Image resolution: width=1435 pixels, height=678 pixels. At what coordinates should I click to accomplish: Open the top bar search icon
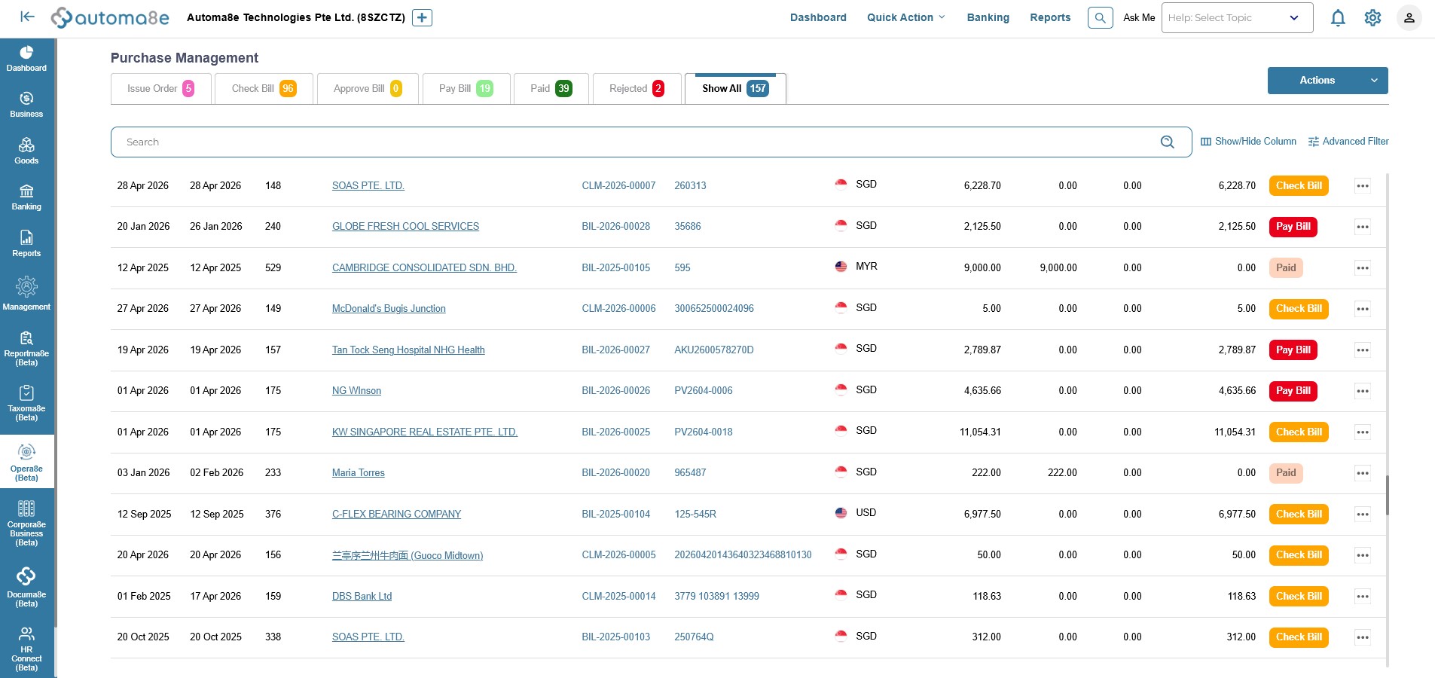coord(1100,17)
